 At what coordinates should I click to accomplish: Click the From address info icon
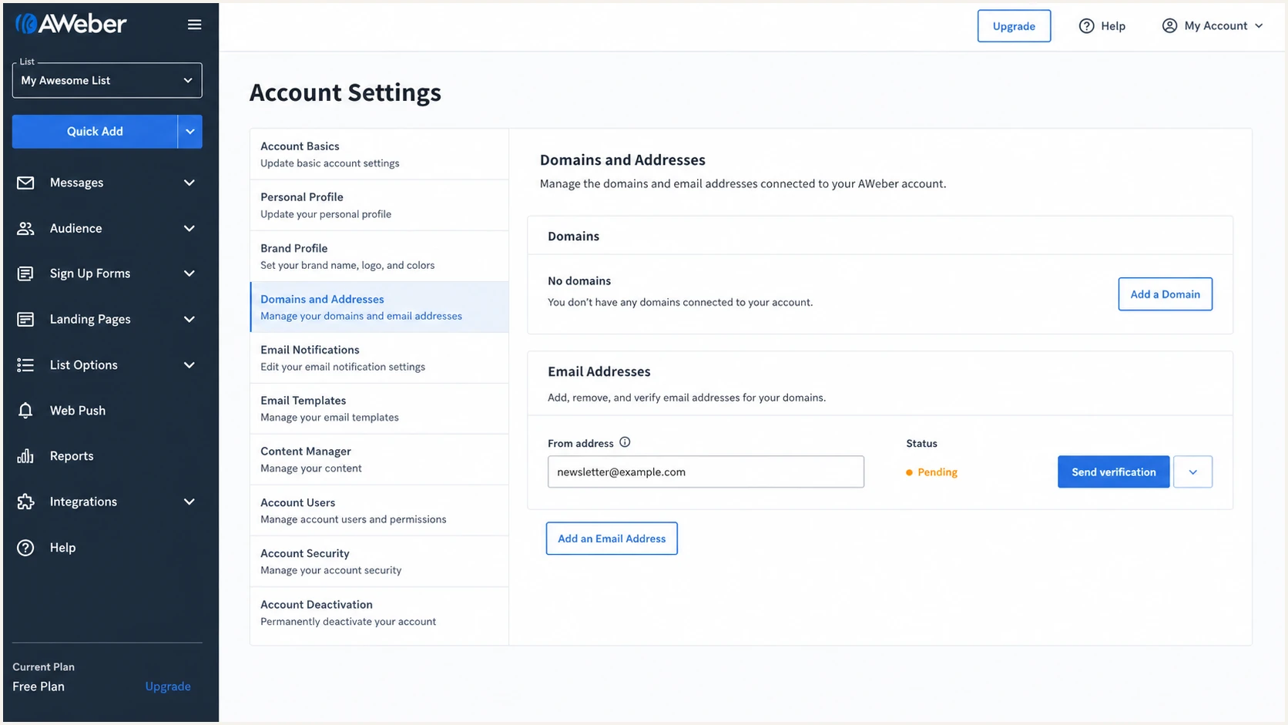[x=625, y=442]
